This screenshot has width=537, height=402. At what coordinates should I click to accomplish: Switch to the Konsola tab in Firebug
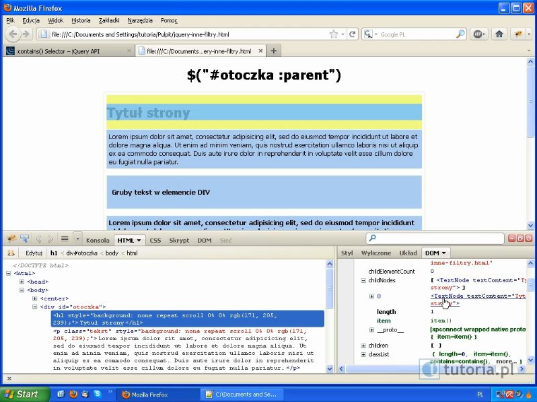pos(98,240)
